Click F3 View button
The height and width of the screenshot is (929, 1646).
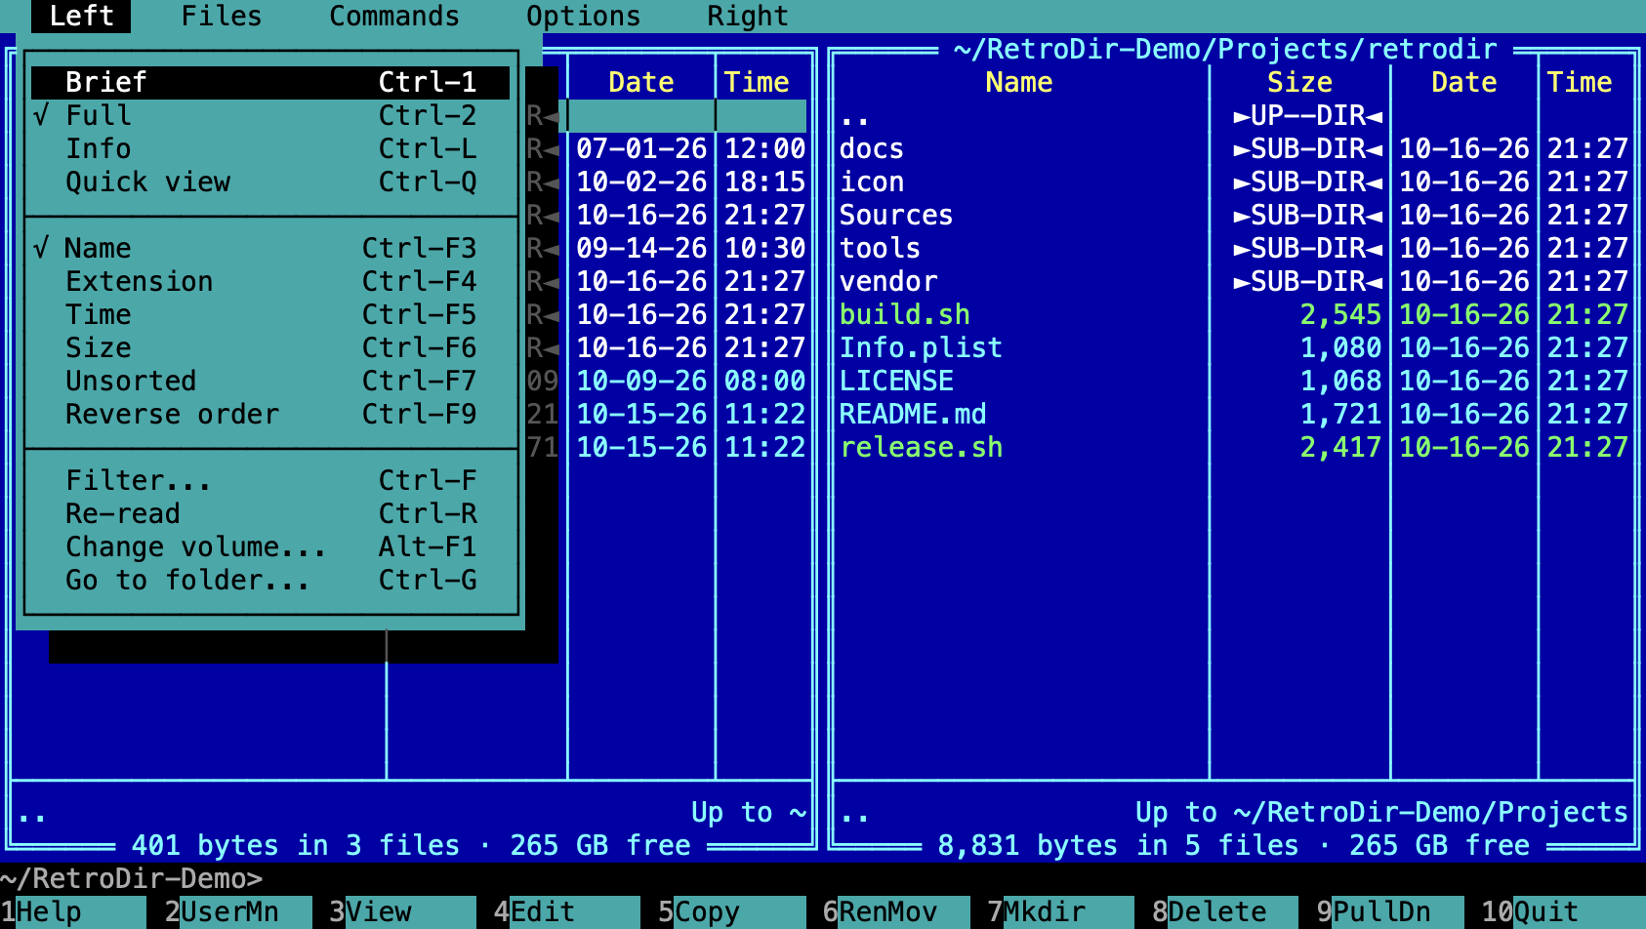(x=402, y=912)
